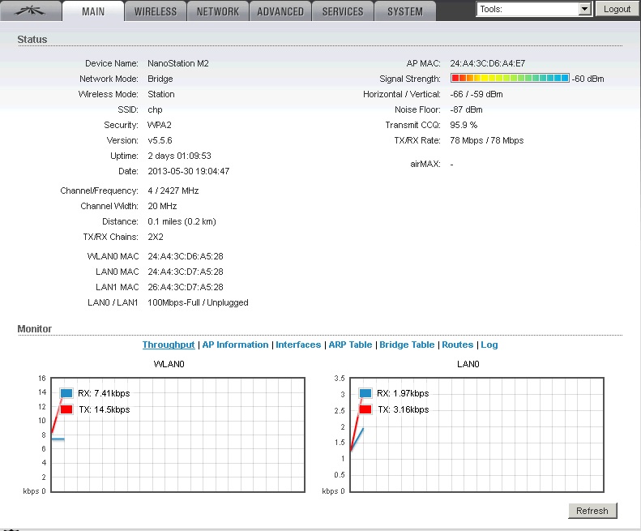Select the TX/RX Chains value 2X2
This screenshot has height=531, width=641.
click(156, 237)
